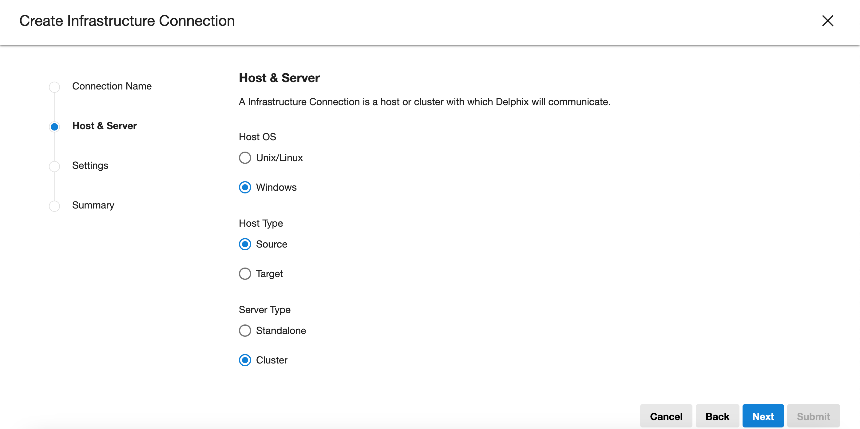Open the Summary wizard step
This screenshot has height=429, width=860.
(x=93, y=205)
